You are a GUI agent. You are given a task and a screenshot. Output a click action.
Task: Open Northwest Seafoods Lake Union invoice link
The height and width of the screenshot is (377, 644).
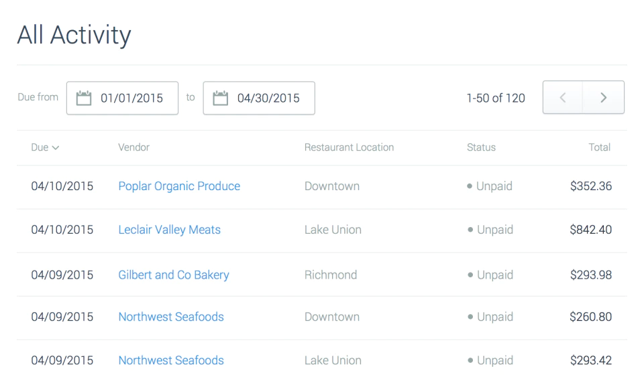point(171,360)
